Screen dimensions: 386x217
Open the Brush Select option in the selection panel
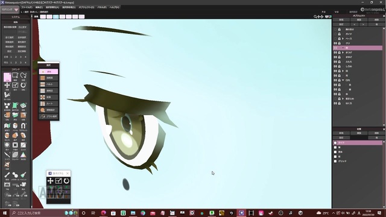pyautogui.click(x=49, y=116)
